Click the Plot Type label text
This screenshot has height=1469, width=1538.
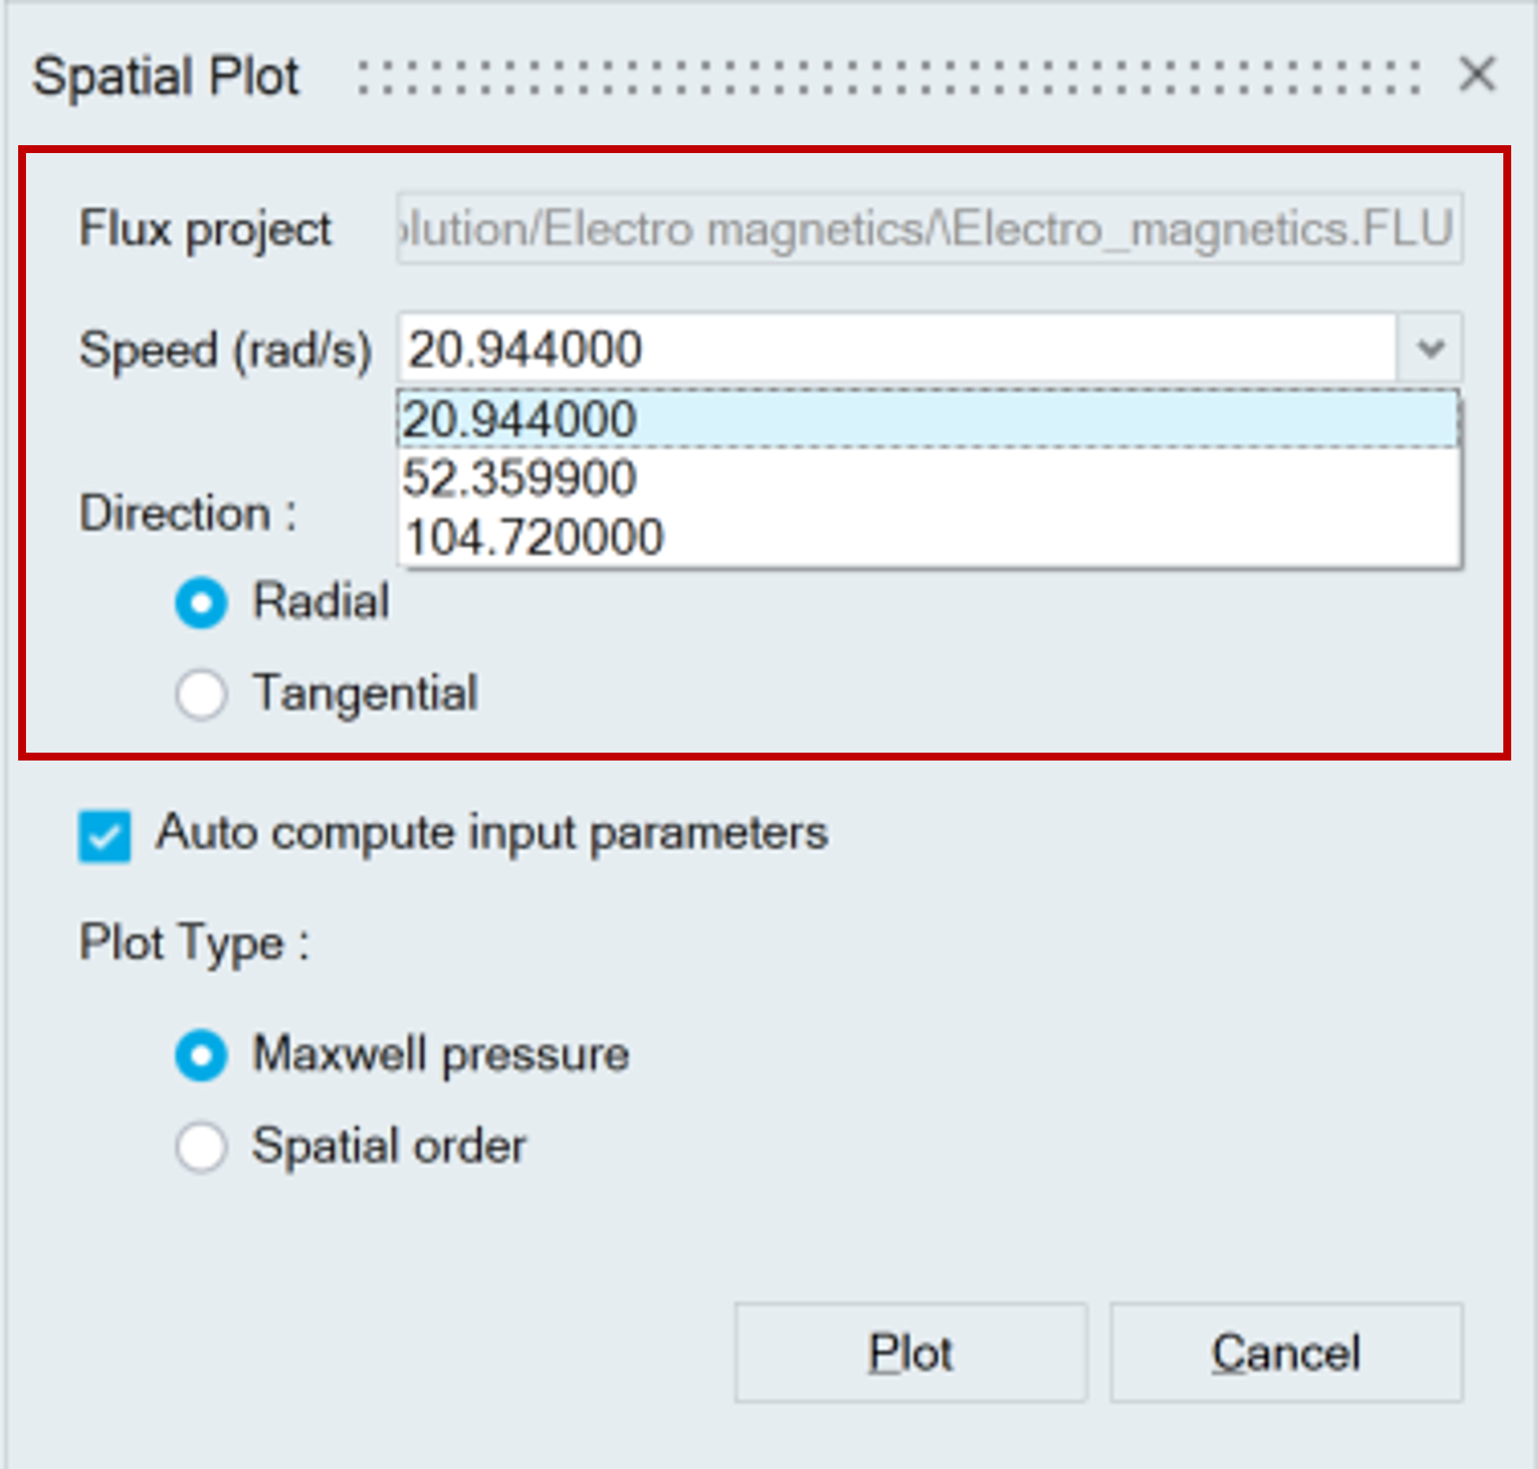pyautogui.click(x=194, y=943)
